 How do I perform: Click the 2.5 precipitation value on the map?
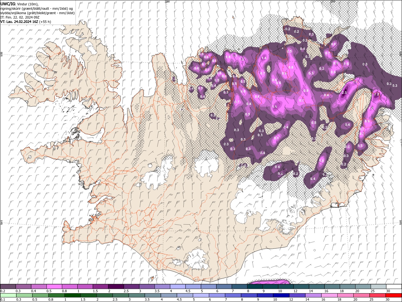point(344,92)
